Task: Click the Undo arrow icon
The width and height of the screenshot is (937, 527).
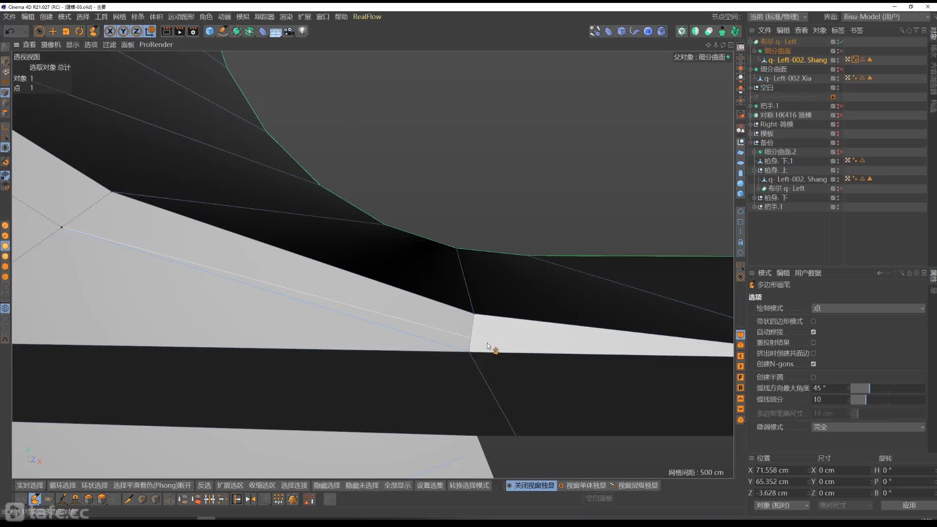Action: (10, 31)
